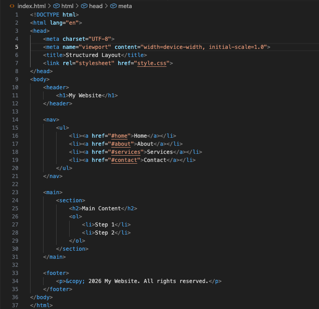
Task: Open the html breadcrumb item
Action: click(x=67, y=6)
